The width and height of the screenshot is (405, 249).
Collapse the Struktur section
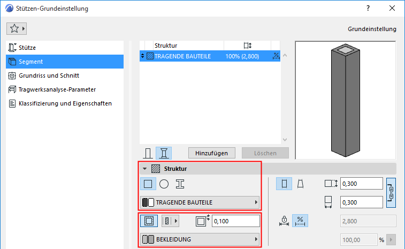click(x=144, y=169)
